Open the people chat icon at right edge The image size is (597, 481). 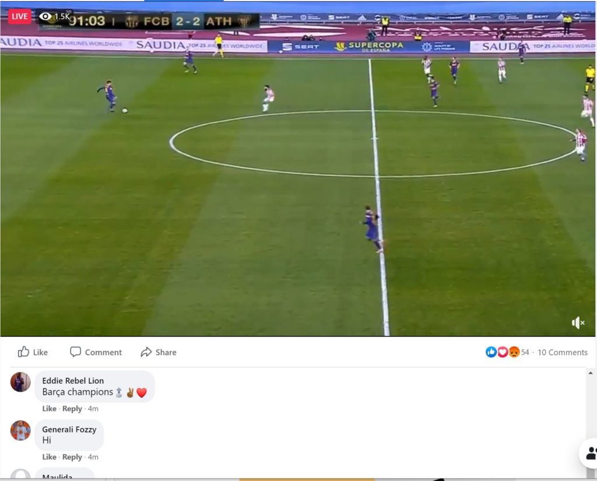590,453
